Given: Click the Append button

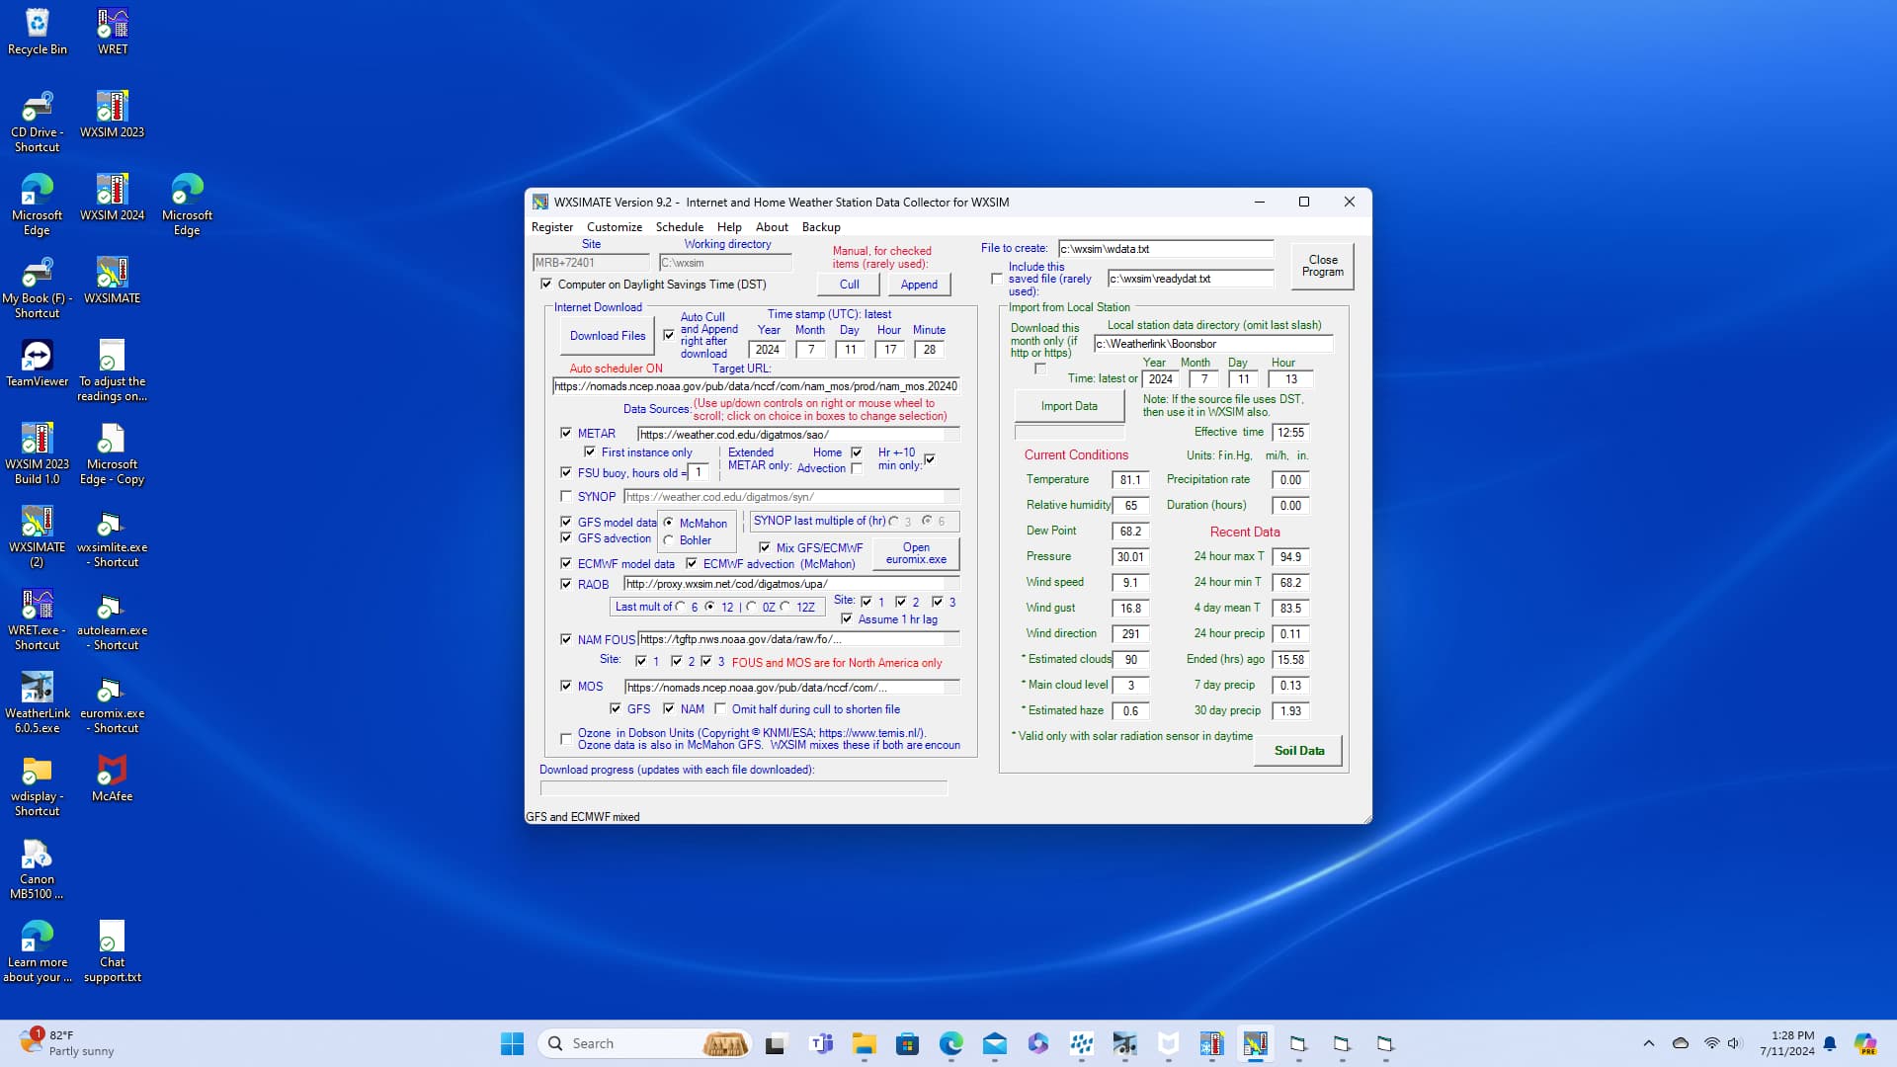Looking at the screenshot, I should pyautogui.click(x=919, y=285).
